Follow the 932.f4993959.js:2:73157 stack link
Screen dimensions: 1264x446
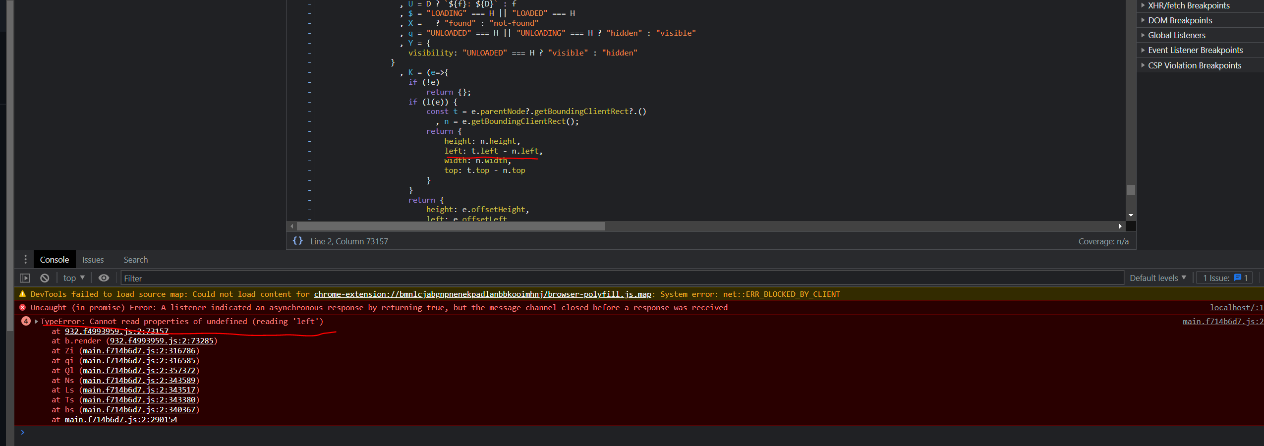click(x=116, y=331)
